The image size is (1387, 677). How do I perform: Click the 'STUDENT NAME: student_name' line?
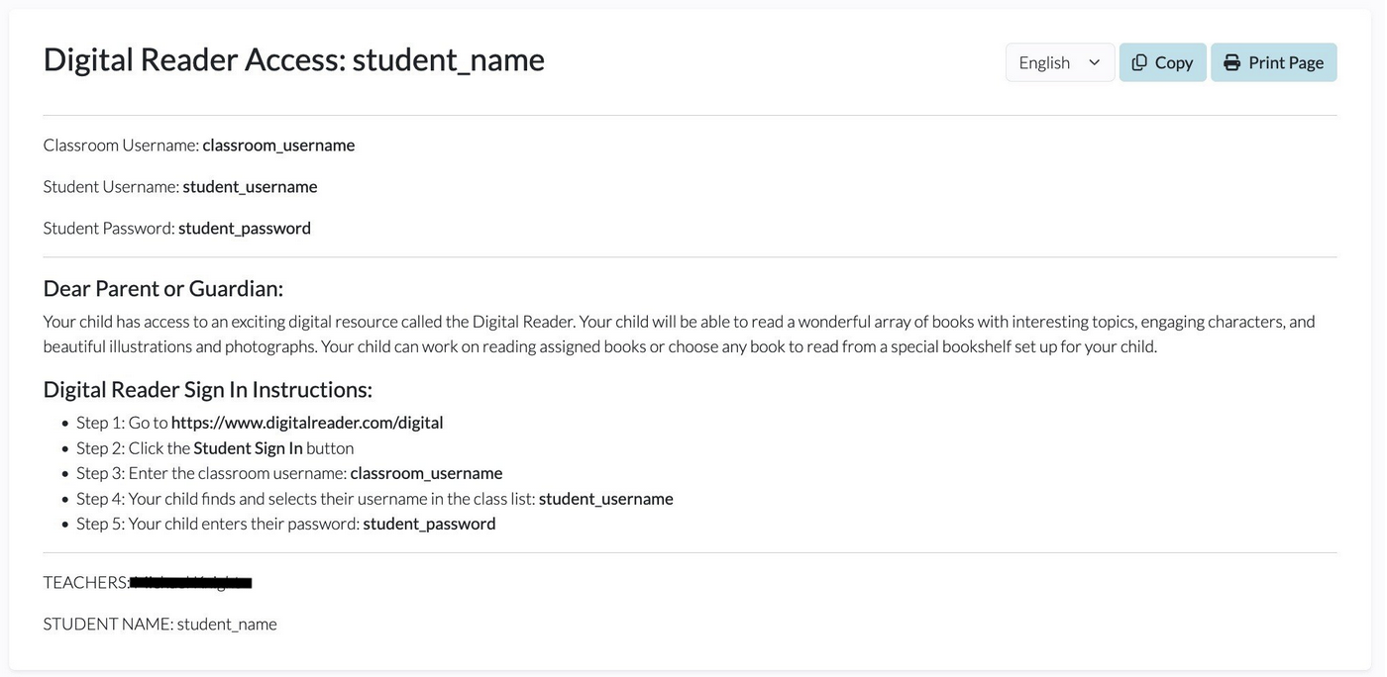[x=160, y=625]
